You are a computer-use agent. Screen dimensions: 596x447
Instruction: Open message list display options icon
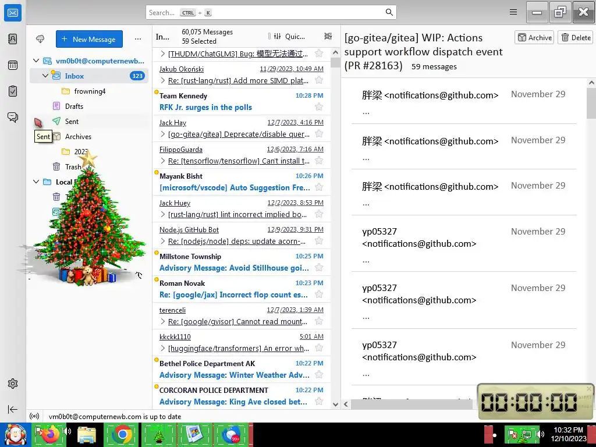pos(328,36)
